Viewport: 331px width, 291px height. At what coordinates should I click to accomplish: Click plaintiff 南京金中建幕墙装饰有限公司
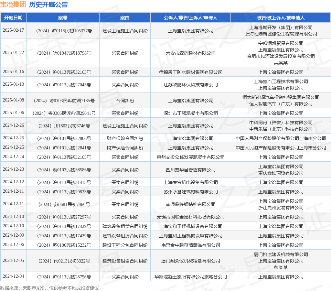tap(191, 245)
